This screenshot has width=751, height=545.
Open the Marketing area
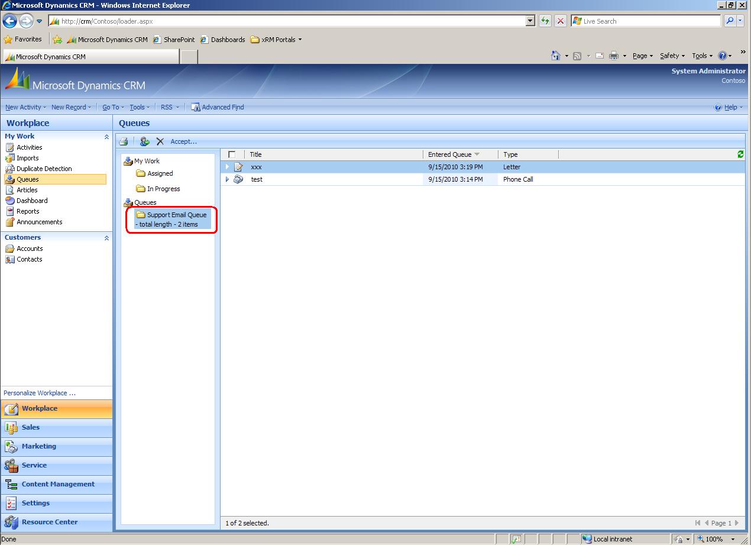click(x=56, y=446)
